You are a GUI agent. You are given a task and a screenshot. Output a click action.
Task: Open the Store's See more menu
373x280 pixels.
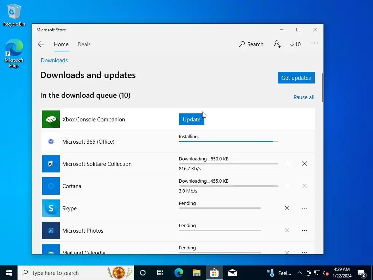(x=314, y=43)
